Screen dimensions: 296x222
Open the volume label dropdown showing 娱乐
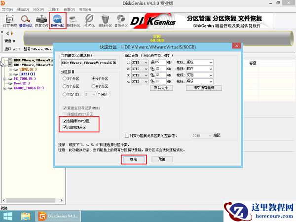(x=199, y=81)
